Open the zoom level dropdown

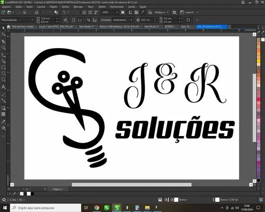click(x=117, y=12)
